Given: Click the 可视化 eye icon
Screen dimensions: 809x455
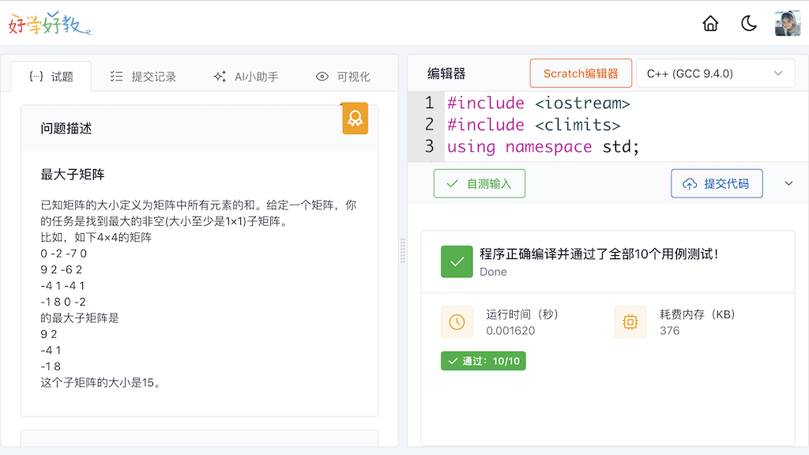Looking at the screenshot, I should 322,76.
